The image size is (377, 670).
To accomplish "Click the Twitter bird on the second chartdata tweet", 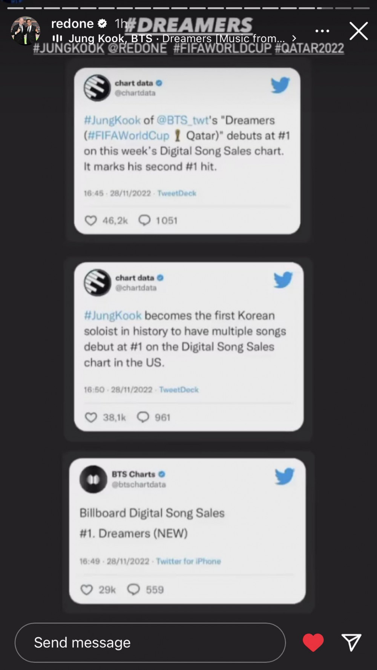I will pyautogui.click(x=283, y=280).
